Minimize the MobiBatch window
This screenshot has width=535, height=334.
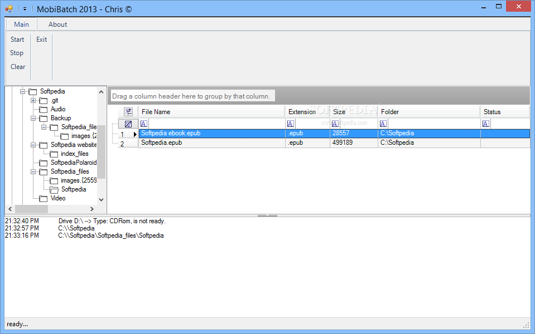click(x=484, y=7)
